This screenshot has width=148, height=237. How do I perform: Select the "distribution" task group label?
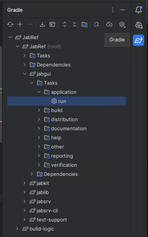(x=64, y=119)
